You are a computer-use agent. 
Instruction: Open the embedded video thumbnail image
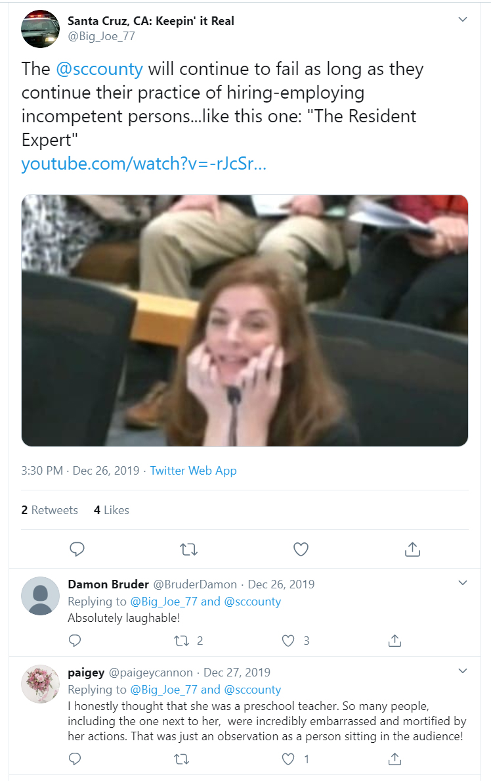pos(245,320)
